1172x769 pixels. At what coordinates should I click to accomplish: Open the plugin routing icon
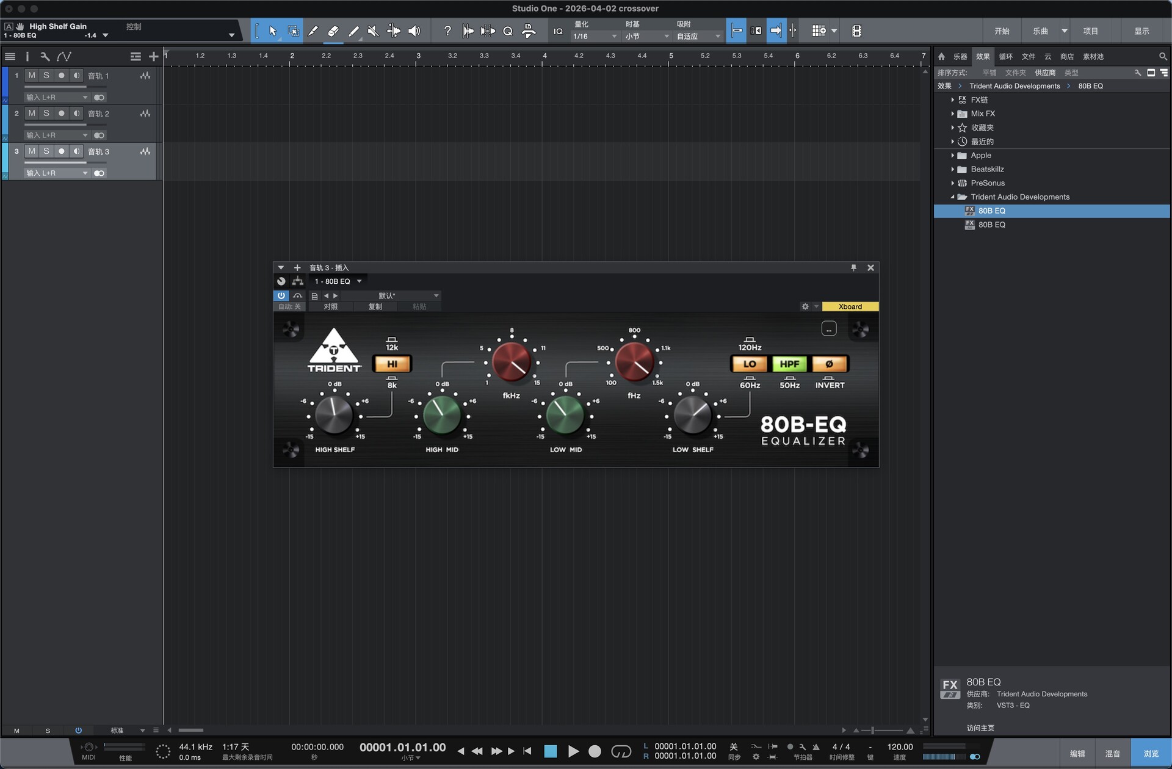[298, 281]
